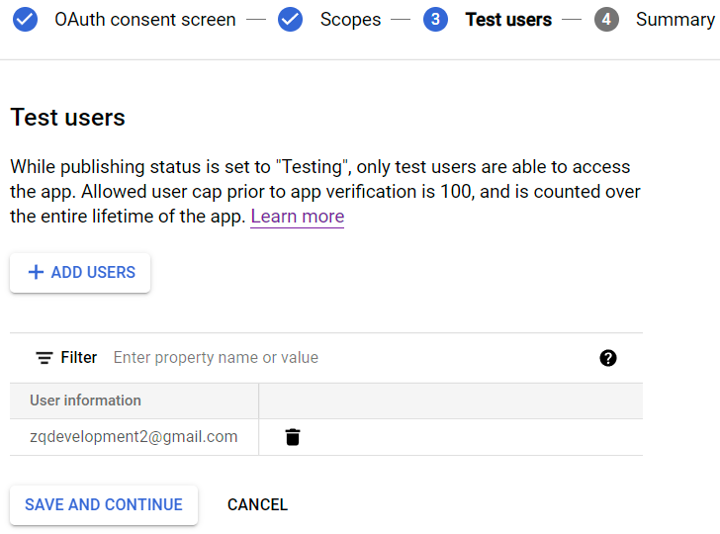Jump to the Summary step label
Screen dimensions: 720x534
[675, 20]
